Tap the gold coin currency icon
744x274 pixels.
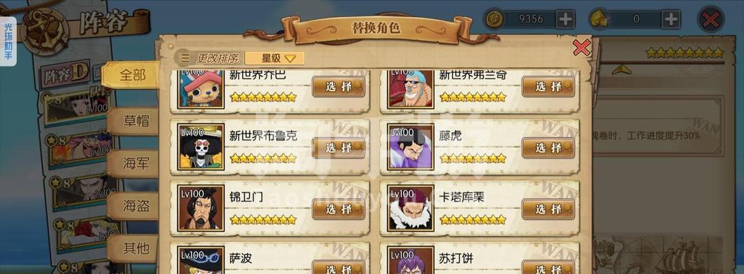[x=495, y=20]
